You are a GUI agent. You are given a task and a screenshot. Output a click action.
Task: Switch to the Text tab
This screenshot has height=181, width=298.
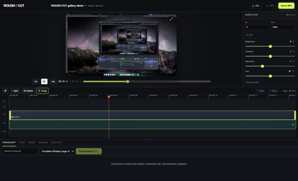pos(22,143)
